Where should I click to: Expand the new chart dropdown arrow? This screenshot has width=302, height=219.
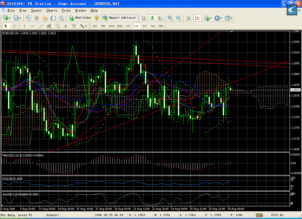click(x=10, y=18)
